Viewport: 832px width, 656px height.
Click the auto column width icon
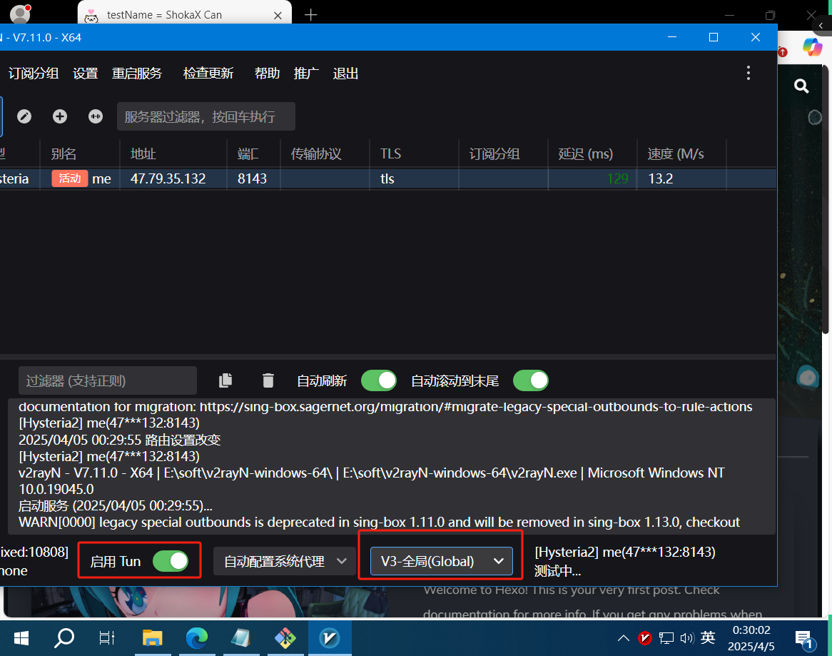tap(96, 116)
